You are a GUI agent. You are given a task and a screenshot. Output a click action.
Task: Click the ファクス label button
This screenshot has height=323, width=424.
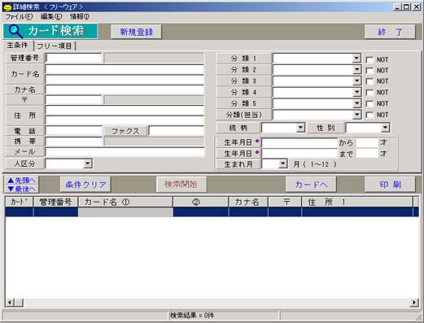pos(125,131)
